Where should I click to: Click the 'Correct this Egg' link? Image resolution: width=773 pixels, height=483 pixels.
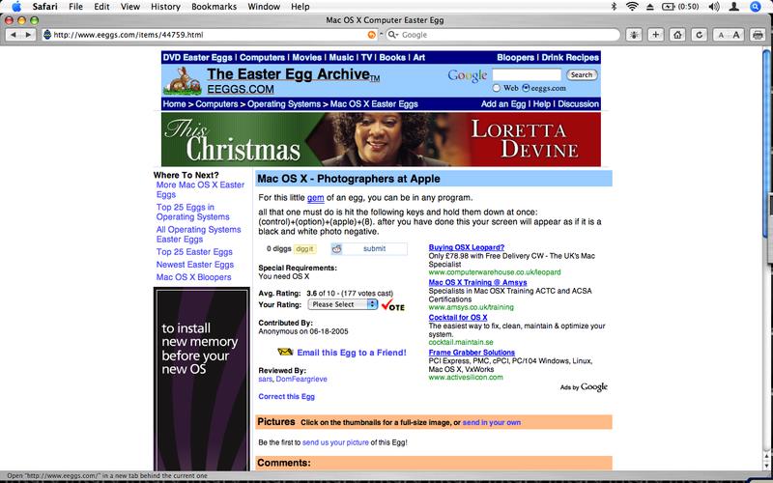(285, 397)
